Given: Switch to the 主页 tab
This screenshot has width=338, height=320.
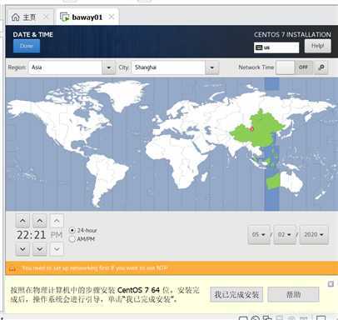Looking at the screenshot, I should [x=29, y=17].
